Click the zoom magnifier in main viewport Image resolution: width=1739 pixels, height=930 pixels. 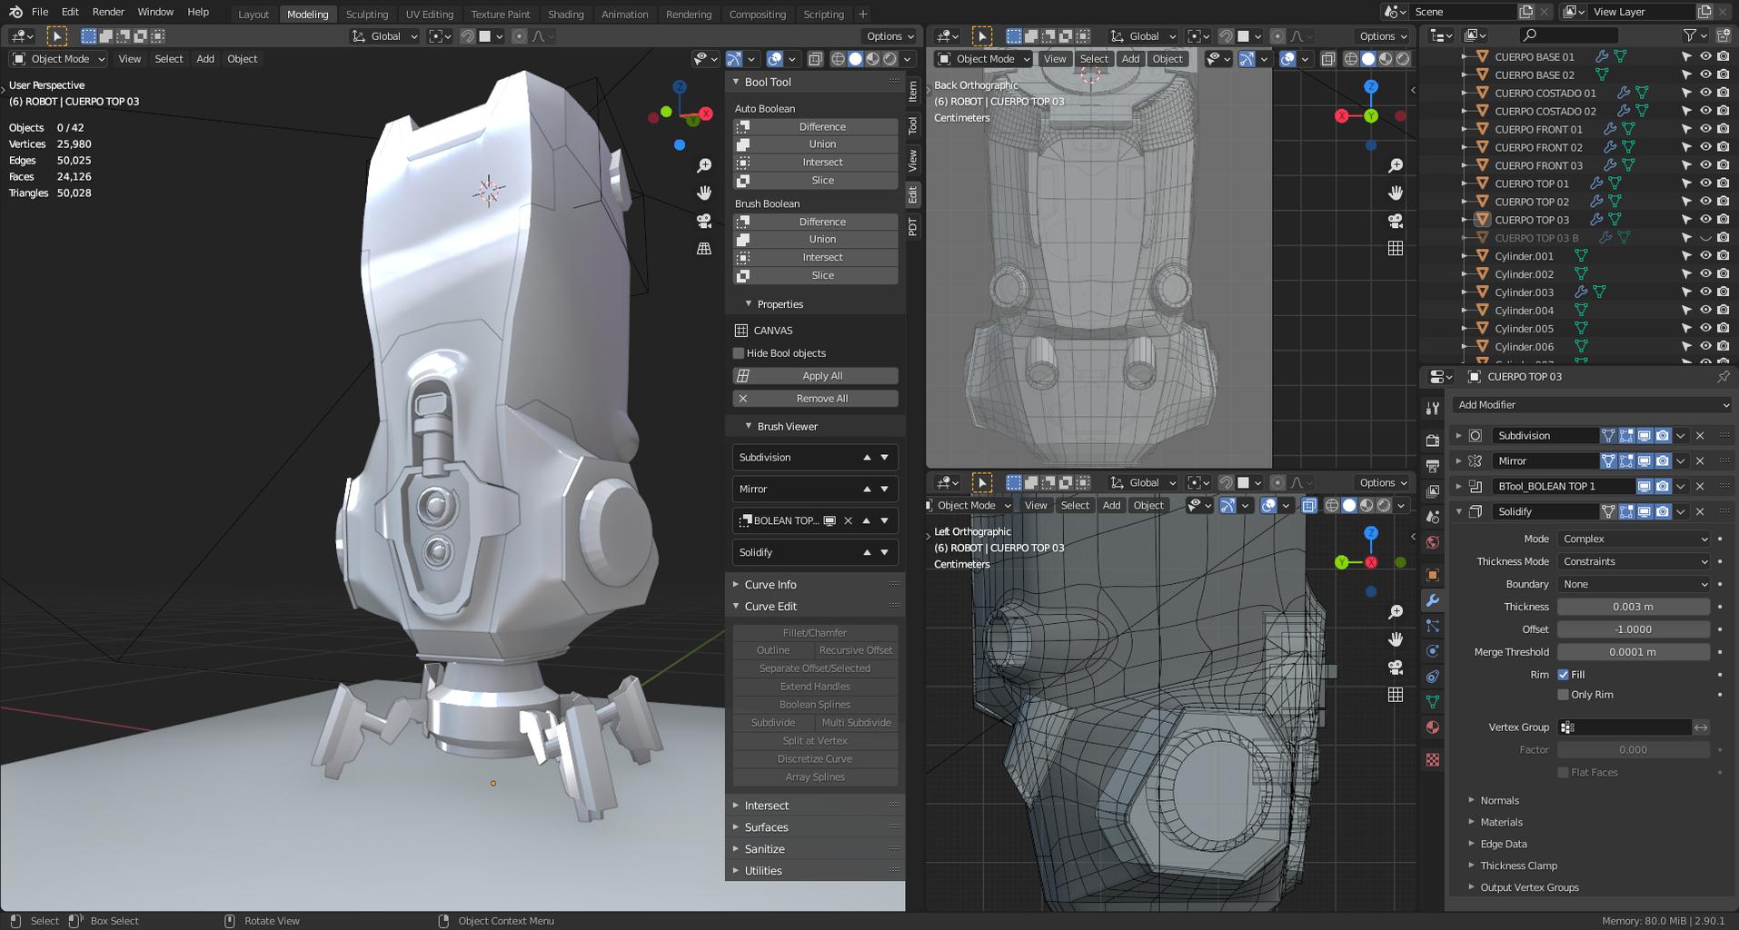[704, 165]
